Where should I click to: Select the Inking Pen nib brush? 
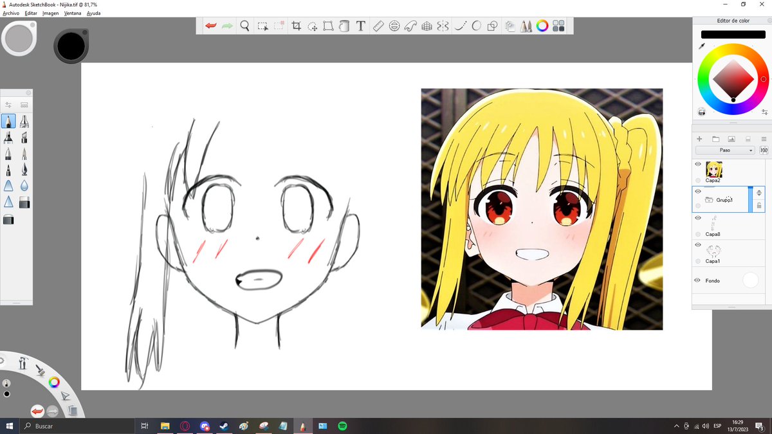tap(24, 170)
